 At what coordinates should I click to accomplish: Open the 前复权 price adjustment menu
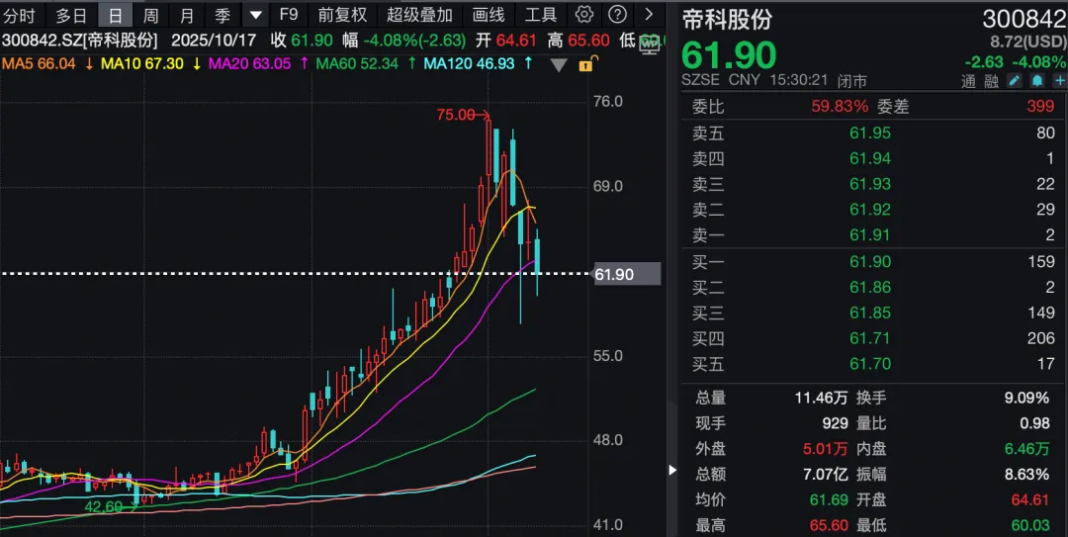pos(342,15)
